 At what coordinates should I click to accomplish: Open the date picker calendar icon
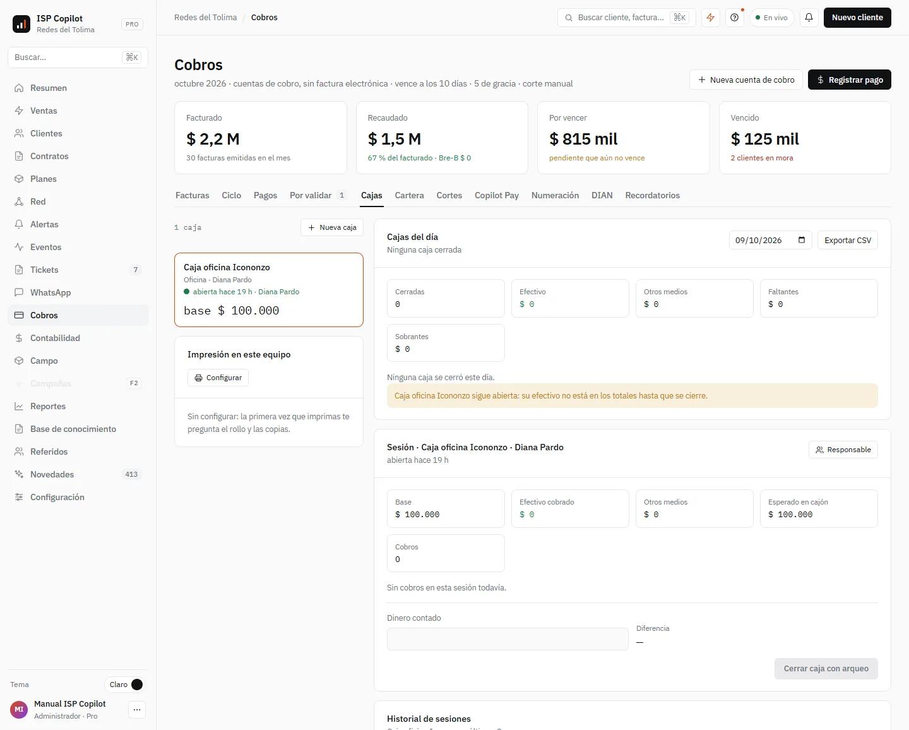(802, 240)
